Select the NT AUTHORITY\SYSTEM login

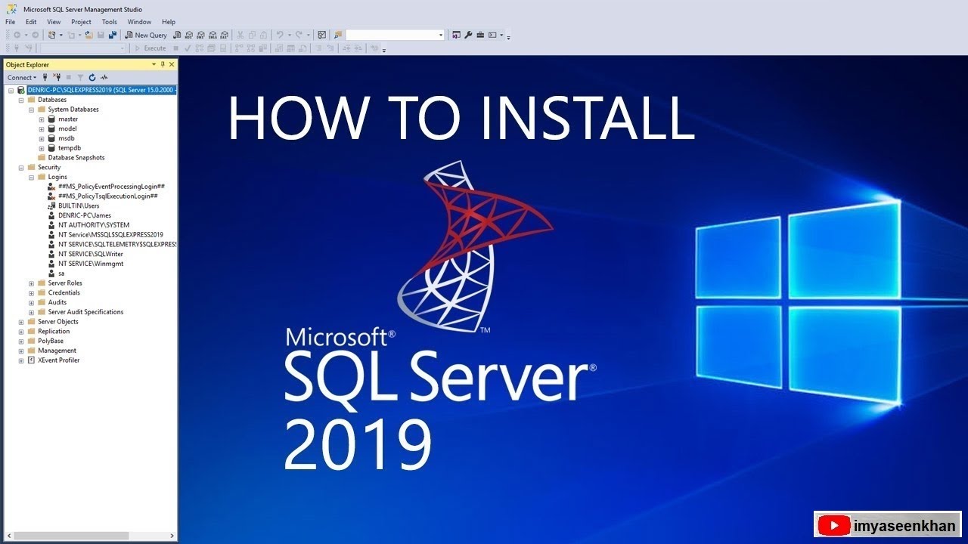pyautogui.click(x=94, y=225)
